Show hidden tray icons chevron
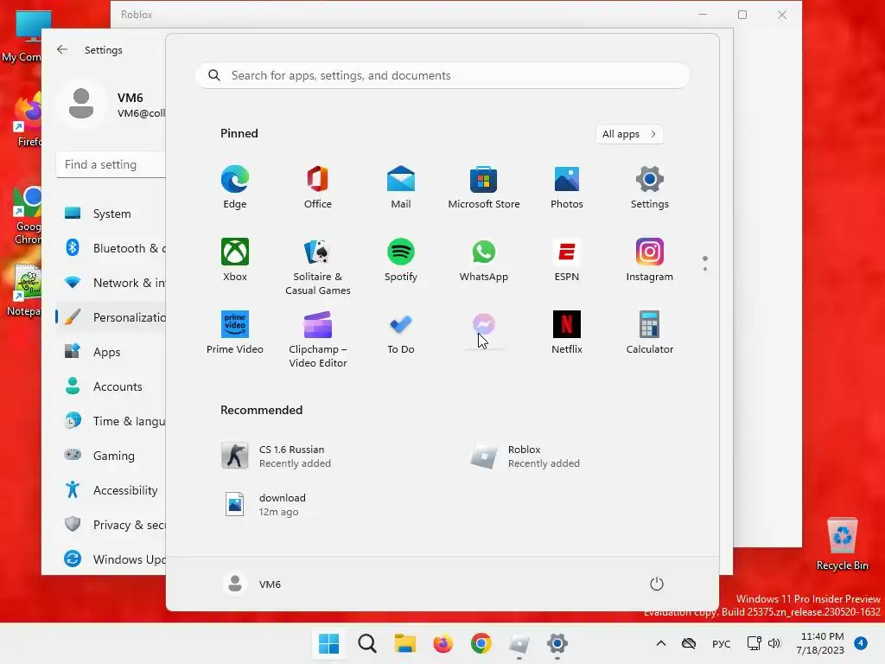The height and width of the screenshot is (664, 885). click(x=661, y=643)
